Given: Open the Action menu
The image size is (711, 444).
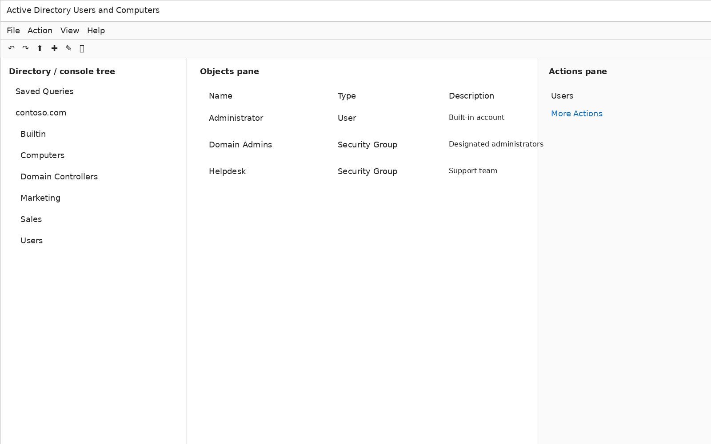Looking at the screenshot, I should pyautogui.click(x=40, y=31).
